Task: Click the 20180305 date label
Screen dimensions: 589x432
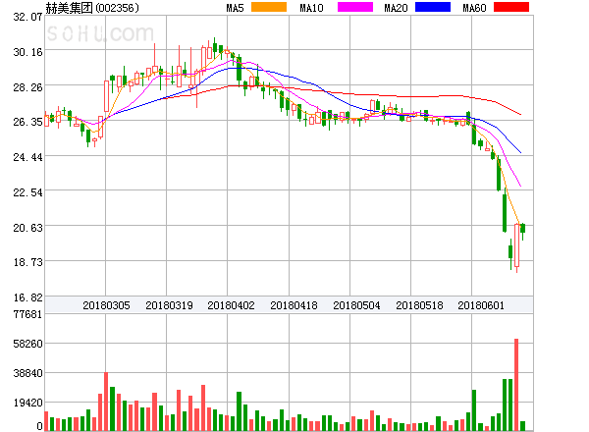Action: [106, 305]
